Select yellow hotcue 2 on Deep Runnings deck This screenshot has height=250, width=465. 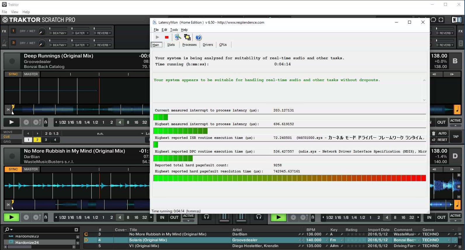pyautogui.click(x=37, y=140)
